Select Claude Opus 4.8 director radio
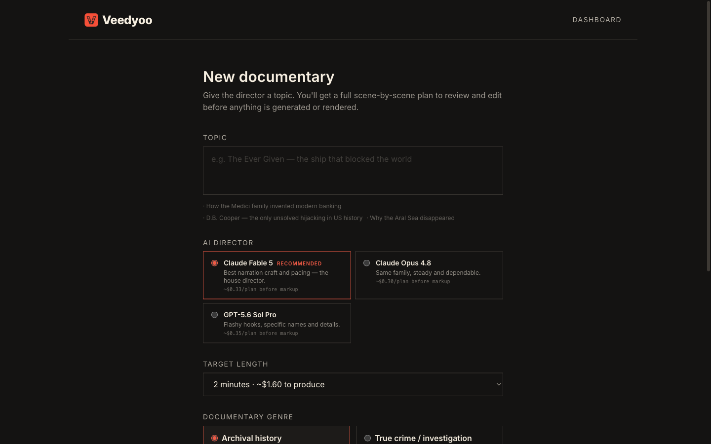Viewport: 711px width, 444px height. click(x=366, y=263)
